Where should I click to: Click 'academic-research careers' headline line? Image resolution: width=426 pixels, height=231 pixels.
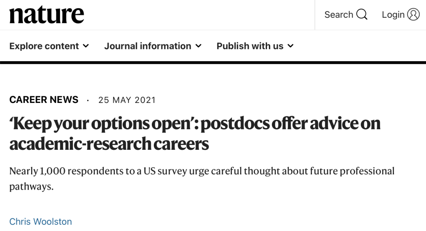(x=109, y=144)
